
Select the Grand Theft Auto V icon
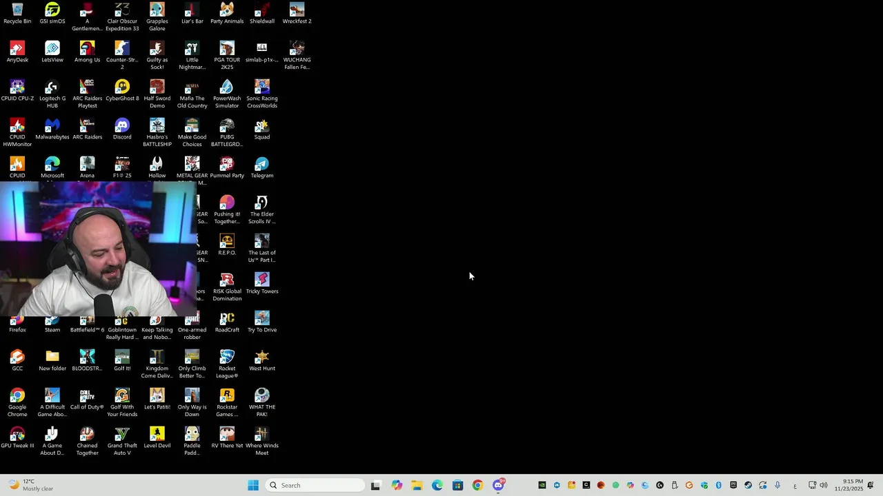tap(122, 441)
